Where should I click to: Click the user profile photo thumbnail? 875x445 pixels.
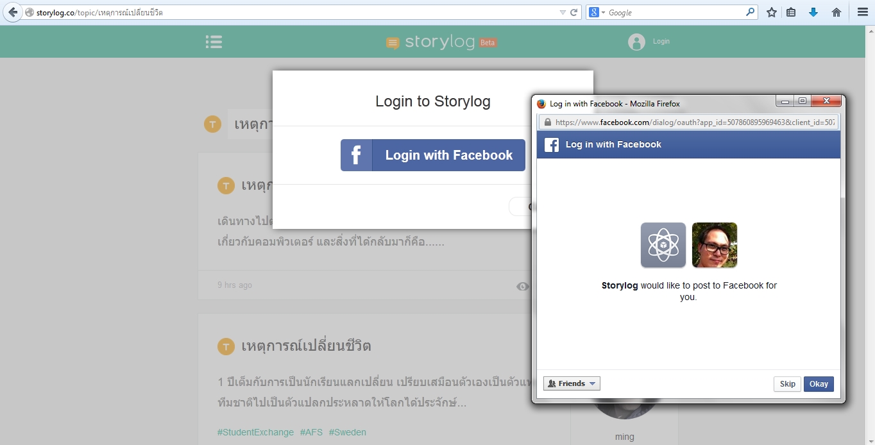pos(714,245)
